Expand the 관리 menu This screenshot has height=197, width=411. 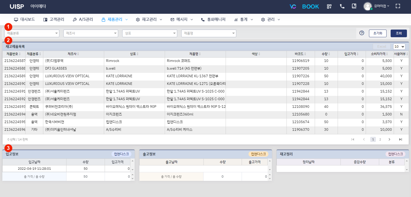click(x=270, y=19)
